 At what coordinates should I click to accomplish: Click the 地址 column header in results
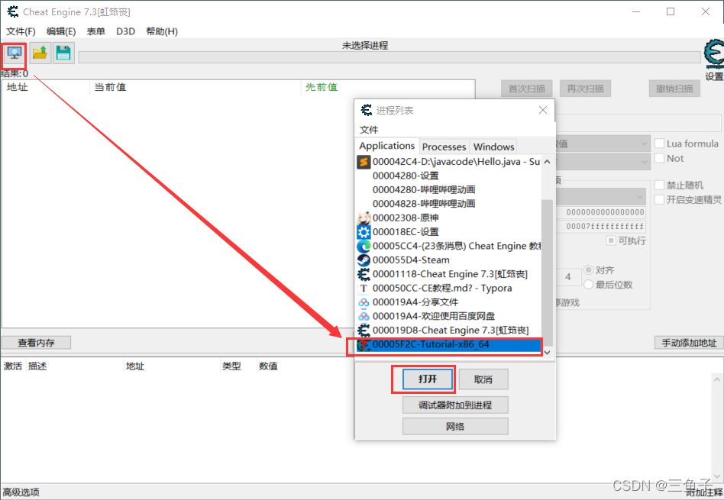click(18, 87)
